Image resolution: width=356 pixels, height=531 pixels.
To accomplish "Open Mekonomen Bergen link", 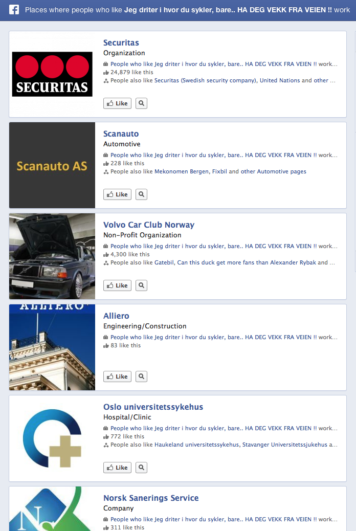I will coord(182,171).
